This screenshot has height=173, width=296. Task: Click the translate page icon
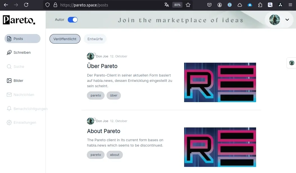click(x=166, y=5)
